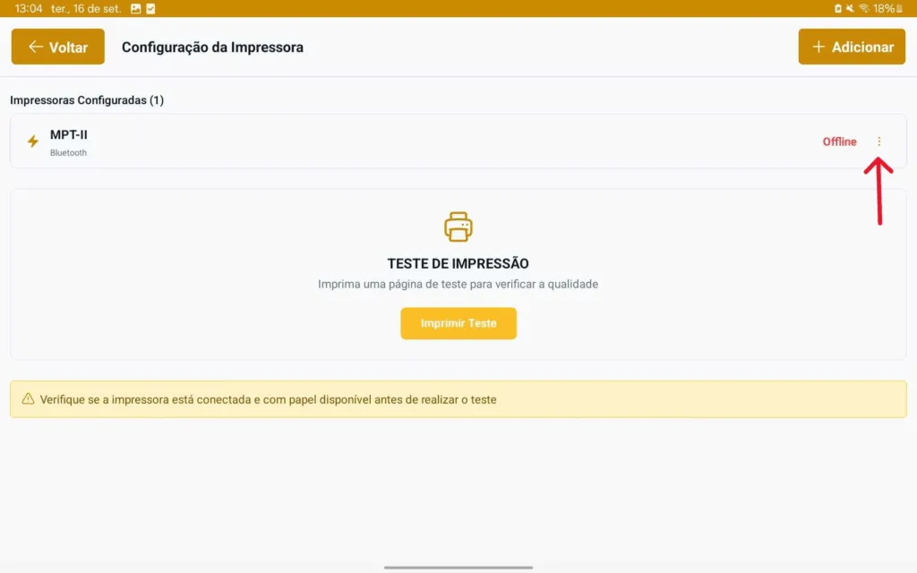Tap the Impressoras Configuradas (1) heading
This screenshot has width=917, height=573.
(87, 100)
